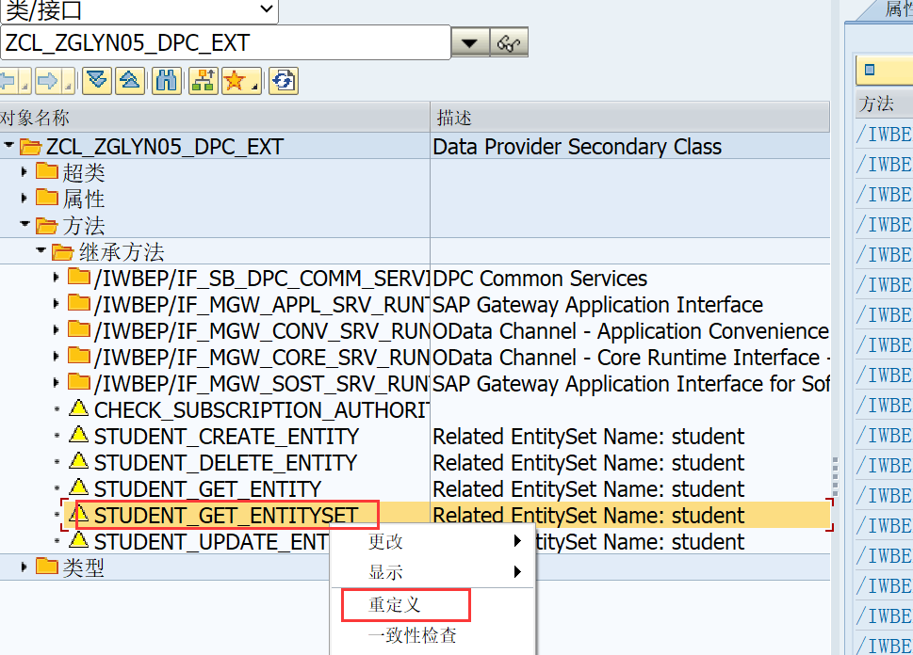Click the ZCL_ZGLYN05_DPC_EXT root folder icon
The width and height of the screenshot is (913, 655).
pos(30,147)
